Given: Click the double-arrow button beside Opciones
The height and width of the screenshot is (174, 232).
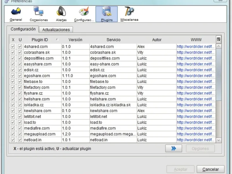Looking at the screenshot, I should [173, 148].
